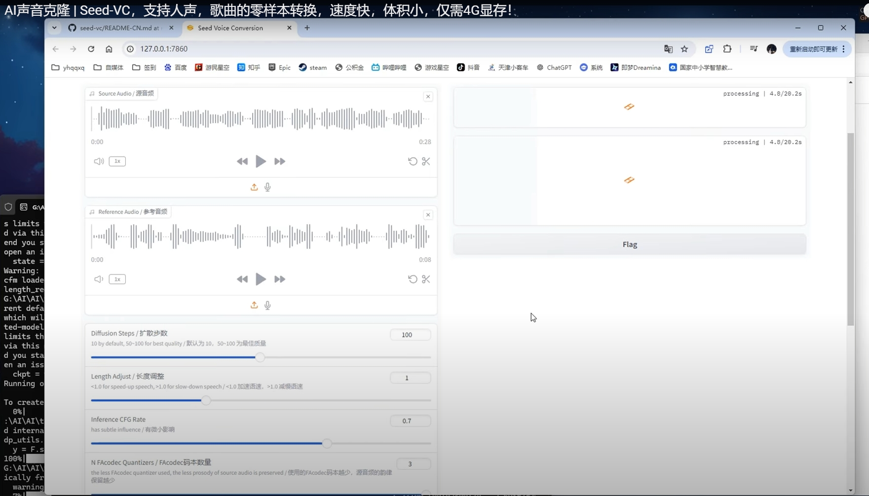Upload a file for Source Audio
The width and height of the screenshot is (869, 496).
[x=254, y=187]
